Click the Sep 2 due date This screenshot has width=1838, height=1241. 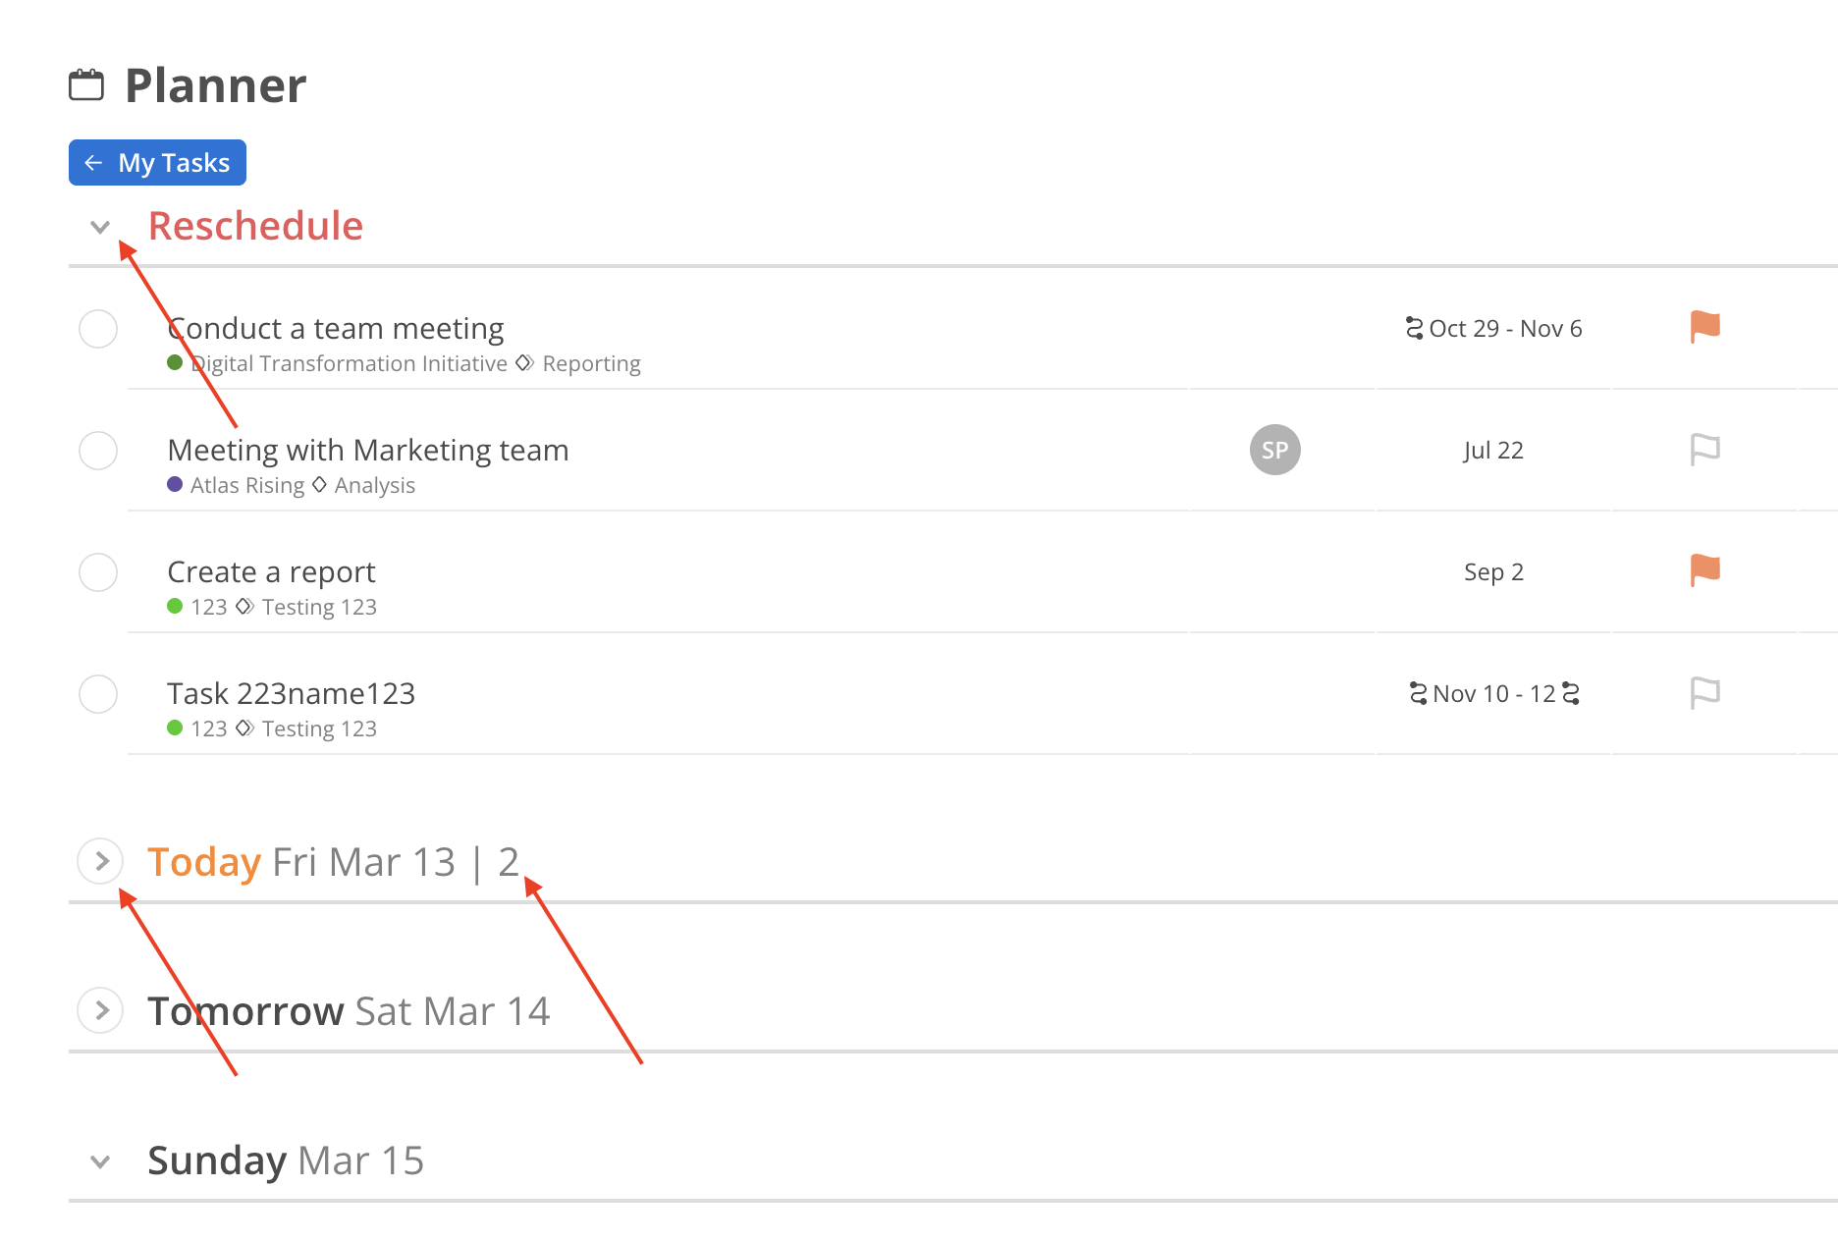(1493, 572)
